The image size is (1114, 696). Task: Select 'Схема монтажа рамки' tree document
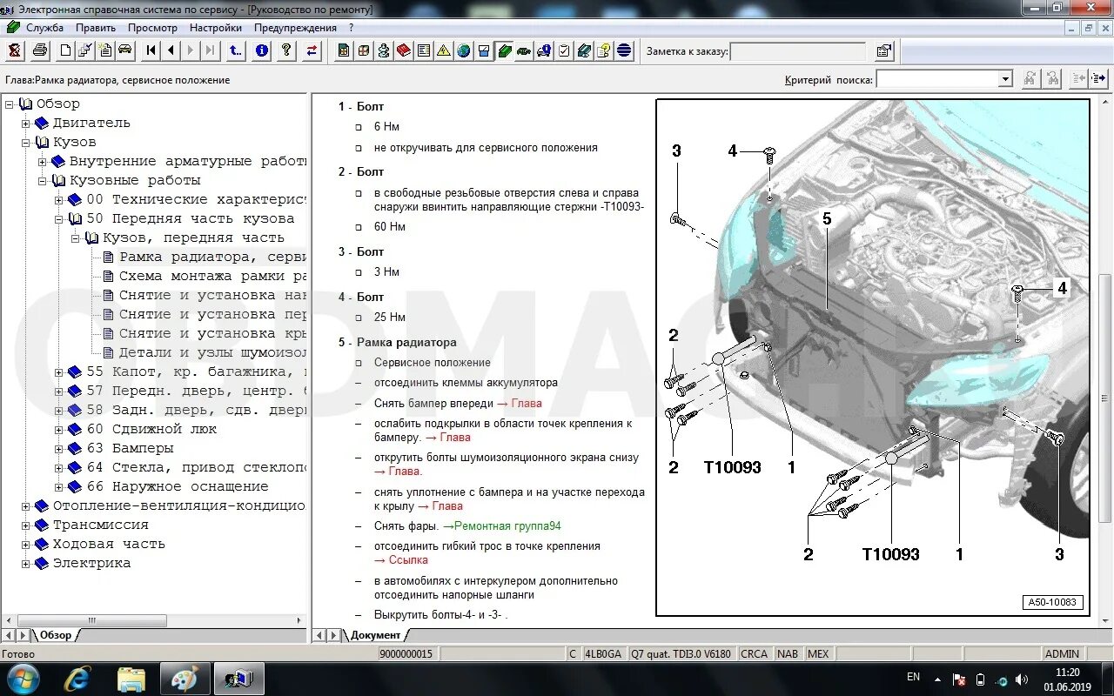pyautogui.click(x=212, y=277)
